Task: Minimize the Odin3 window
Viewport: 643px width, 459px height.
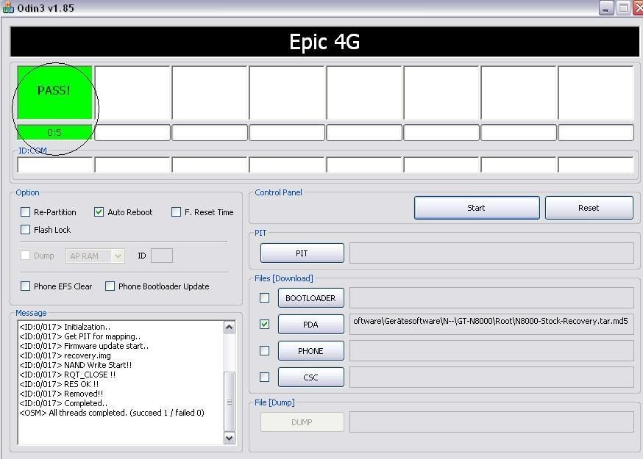Action: [x=605, y=8]
